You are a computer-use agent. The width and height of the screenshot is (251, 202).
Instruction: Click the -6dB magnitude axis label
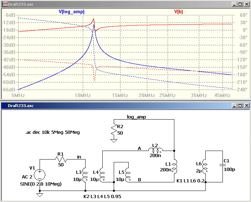tap(9, 15)
